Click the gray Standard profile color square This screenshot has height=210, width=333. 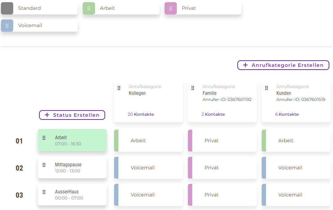click(x=7, y=8)
